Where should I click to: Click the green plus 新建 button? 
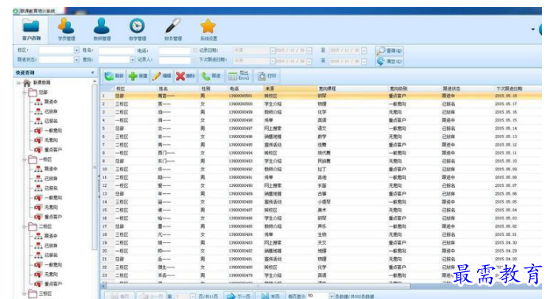(138, 76)
